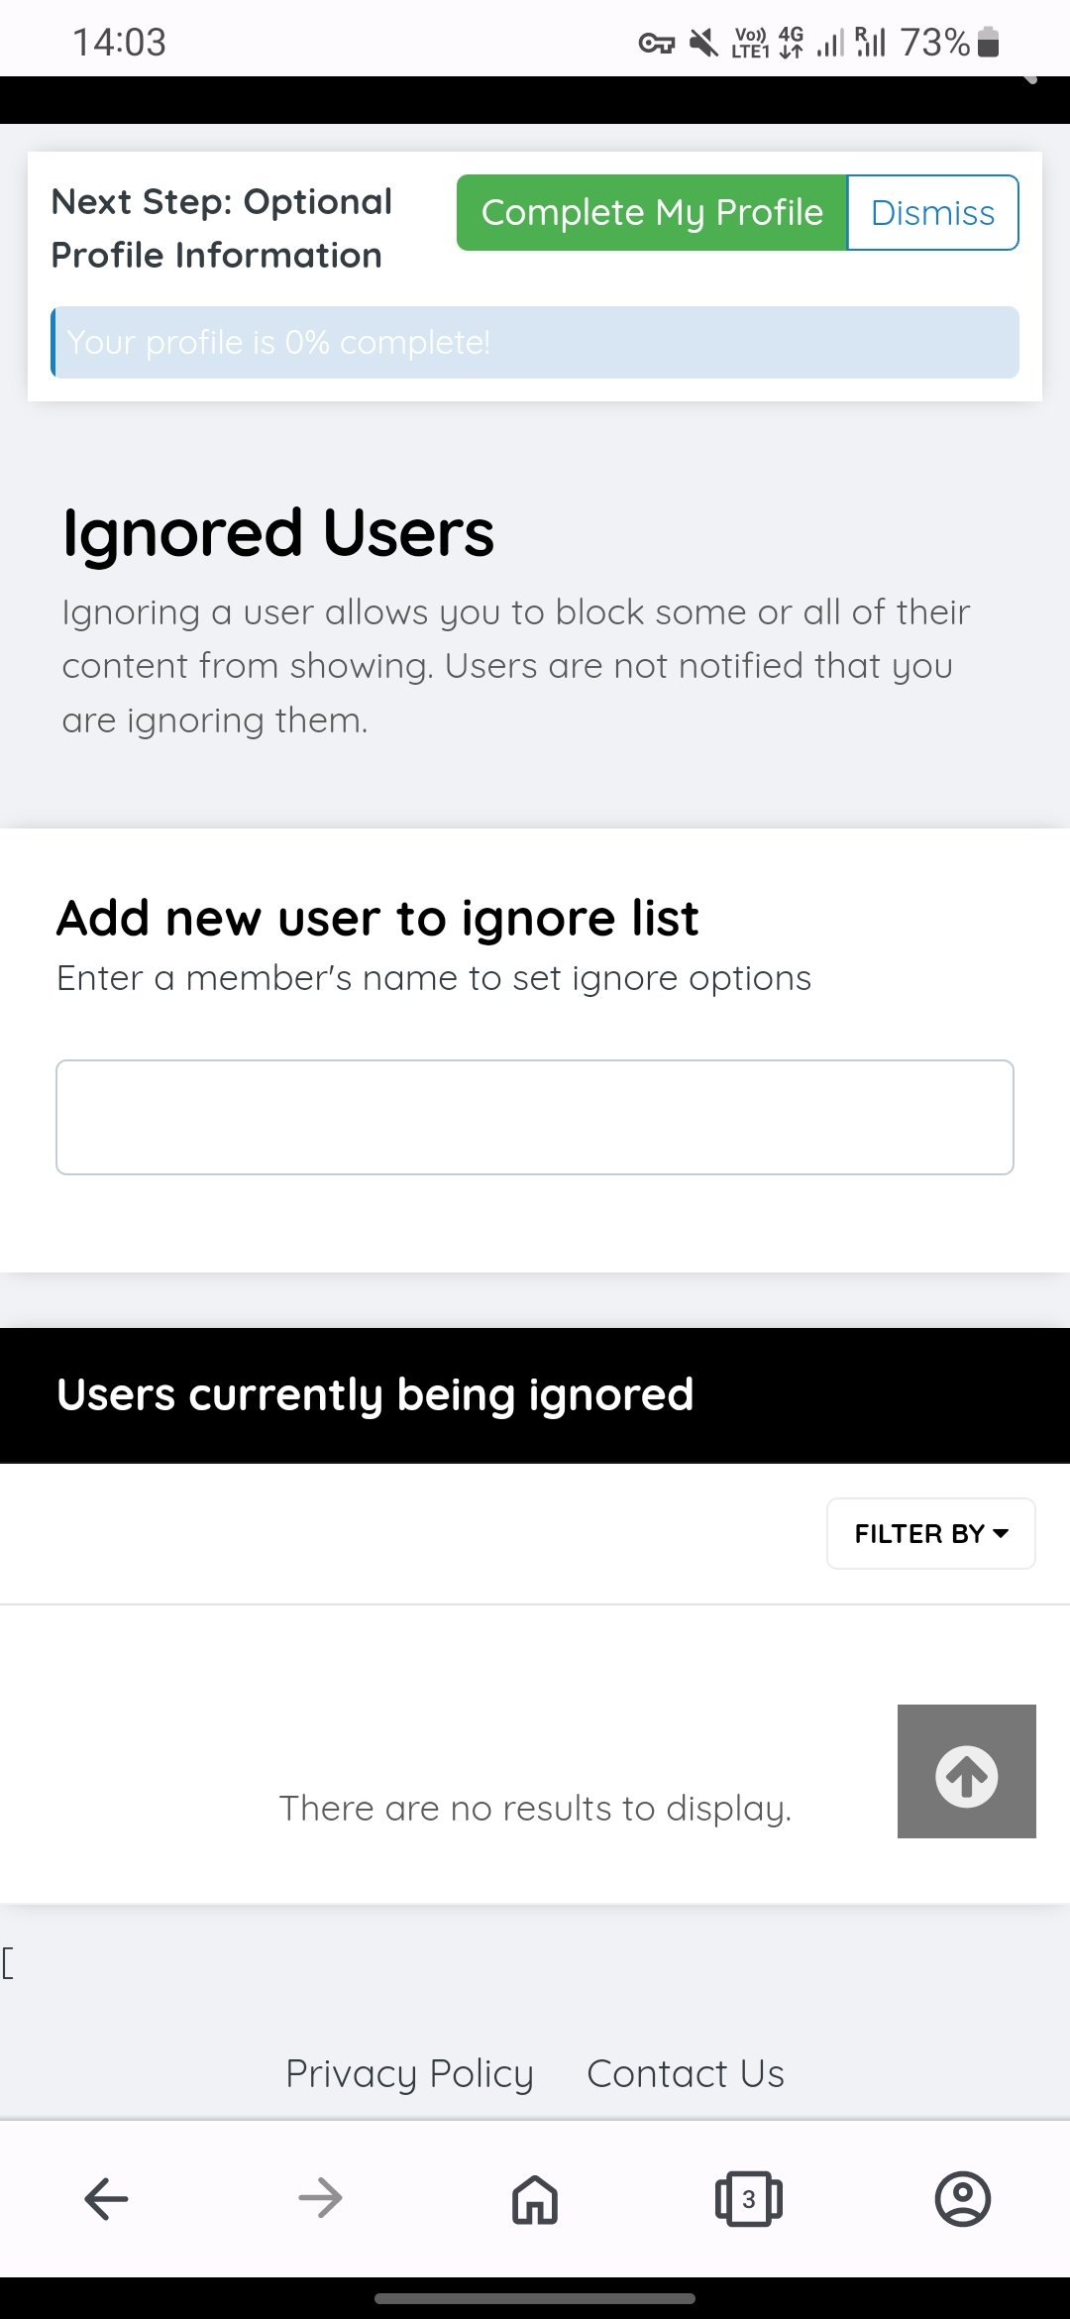Click the profile completion progress bar
Viewport: 1070px width, 2319px height.
coord(535,343)
